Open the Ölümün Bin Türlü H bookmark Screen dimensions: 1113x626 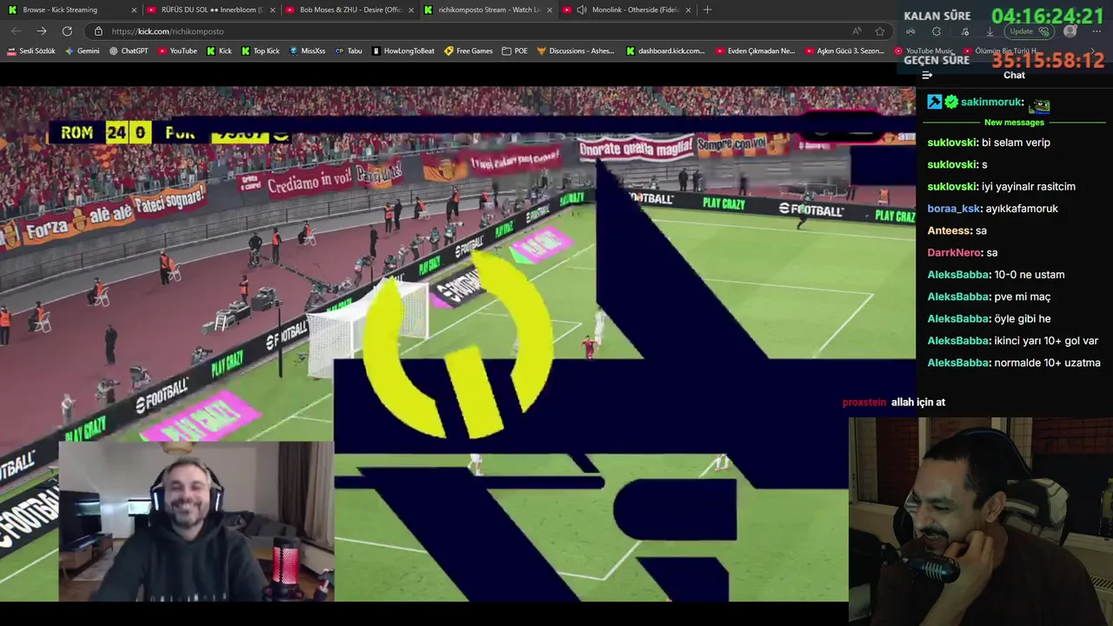1002,51
